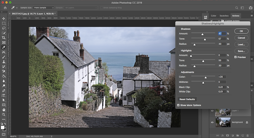This screenshot has height=138, width=254.
Task: Click Cancel in Shadows/Highlights dialog
Action: click(x=241, y=38)
